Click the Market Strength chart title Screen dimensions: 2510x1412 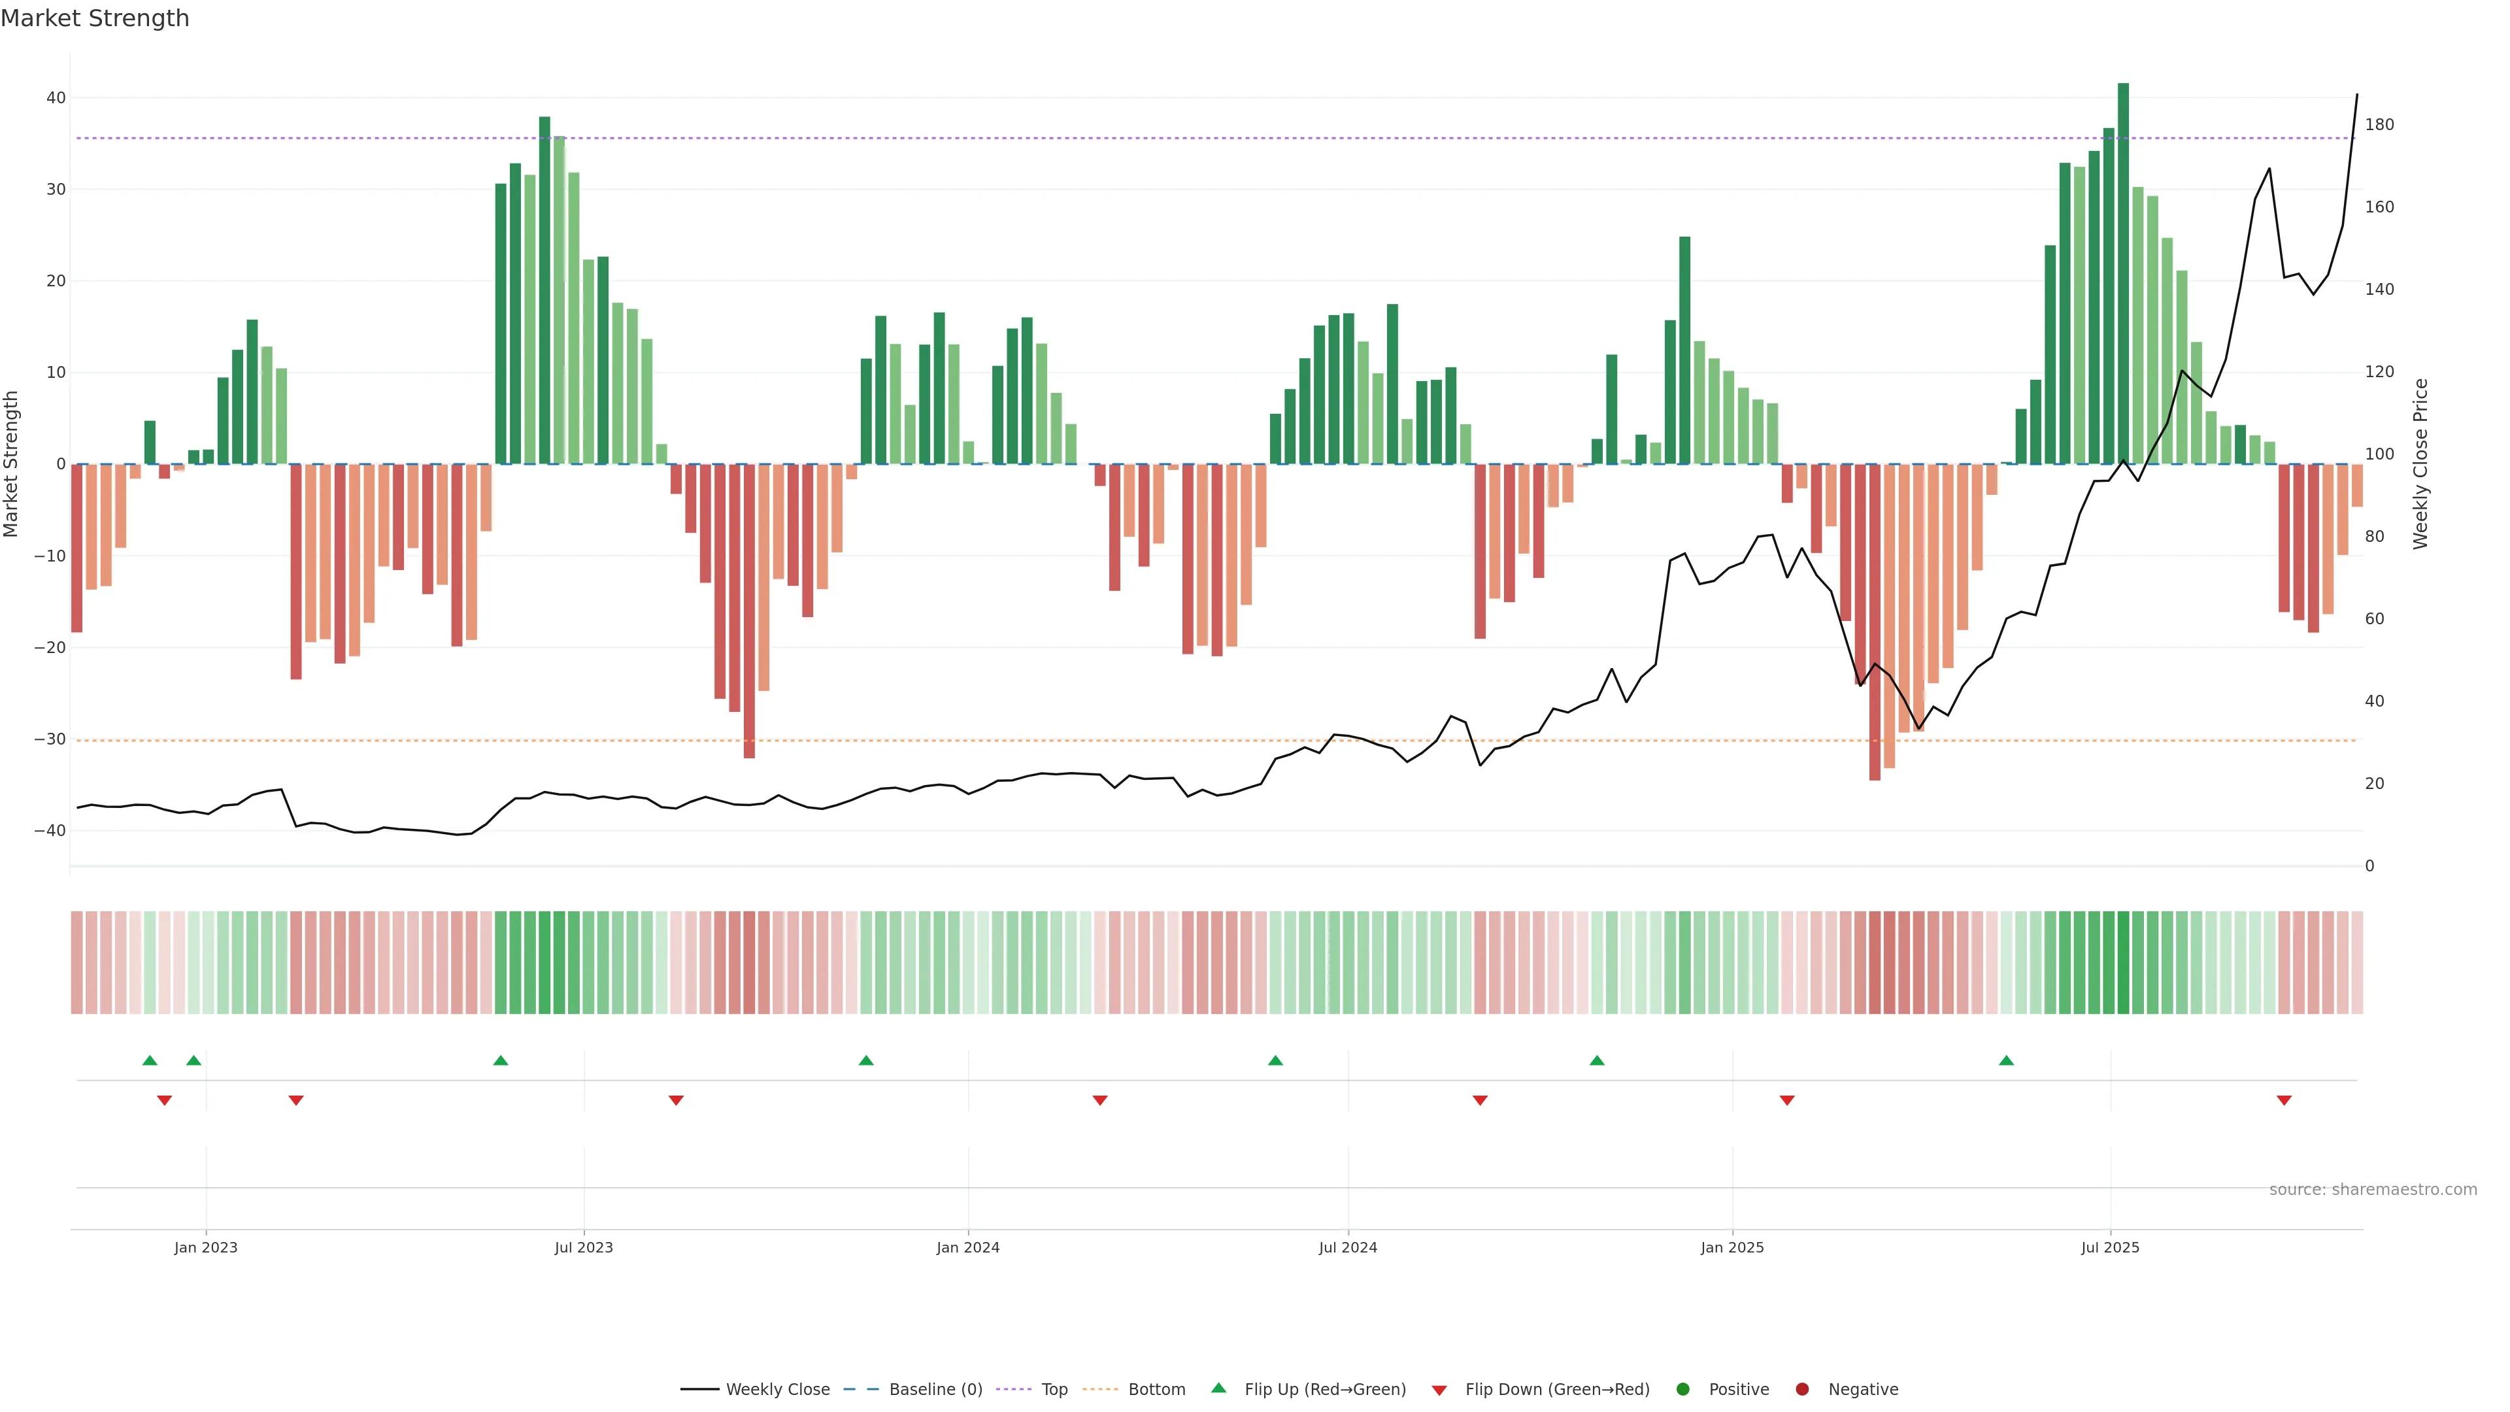point(95,18)
